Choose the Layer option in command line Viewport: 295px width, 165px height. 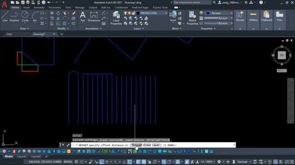pyautogui.click(x=156, y=145)
